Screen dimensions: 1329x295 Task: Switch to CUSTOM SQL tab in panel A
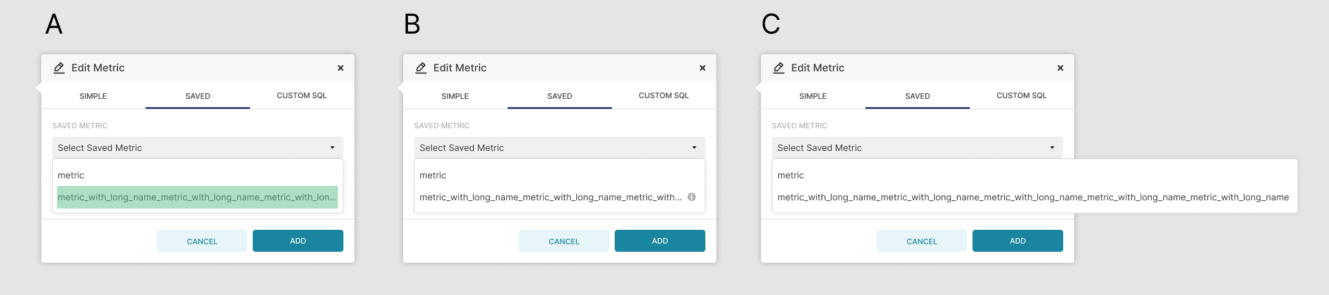pyautogui.click(x=302, y=96)
